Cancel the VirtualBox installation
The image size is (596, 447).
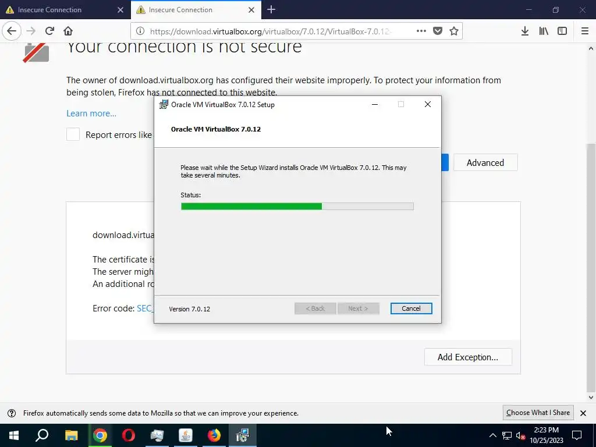coord(411,308)
